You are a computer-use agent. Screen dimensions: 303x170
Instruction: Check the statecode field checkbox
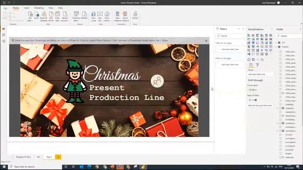point(280,157)
